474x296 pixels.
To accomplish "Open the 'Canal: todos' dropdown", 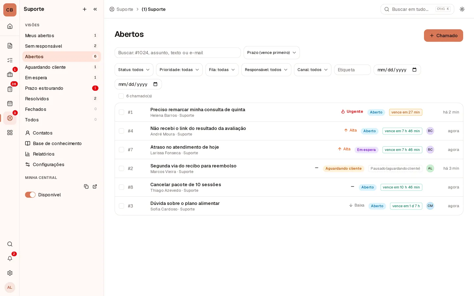I will 313,70.
